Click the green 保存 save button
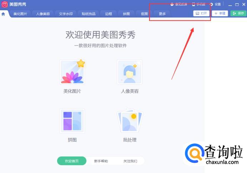 coord(238,14)
